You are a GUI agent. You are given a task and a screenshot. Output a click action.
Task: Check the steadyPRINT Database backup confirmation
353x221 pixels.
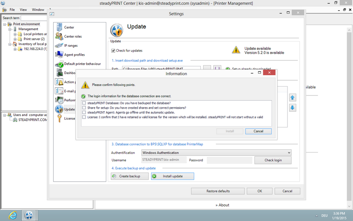pyautogui.click(x=84, y=103)
